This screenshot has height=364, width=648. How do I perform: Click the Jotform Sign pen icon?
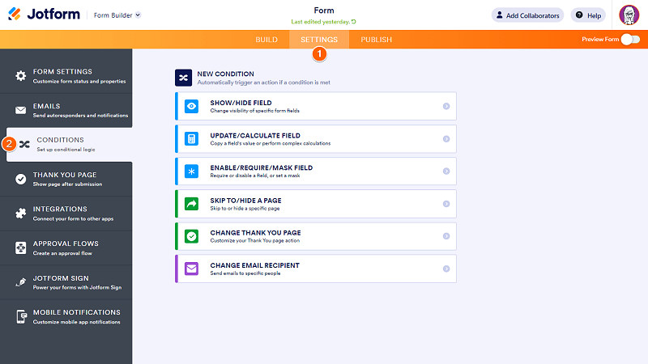pos(21,282)
